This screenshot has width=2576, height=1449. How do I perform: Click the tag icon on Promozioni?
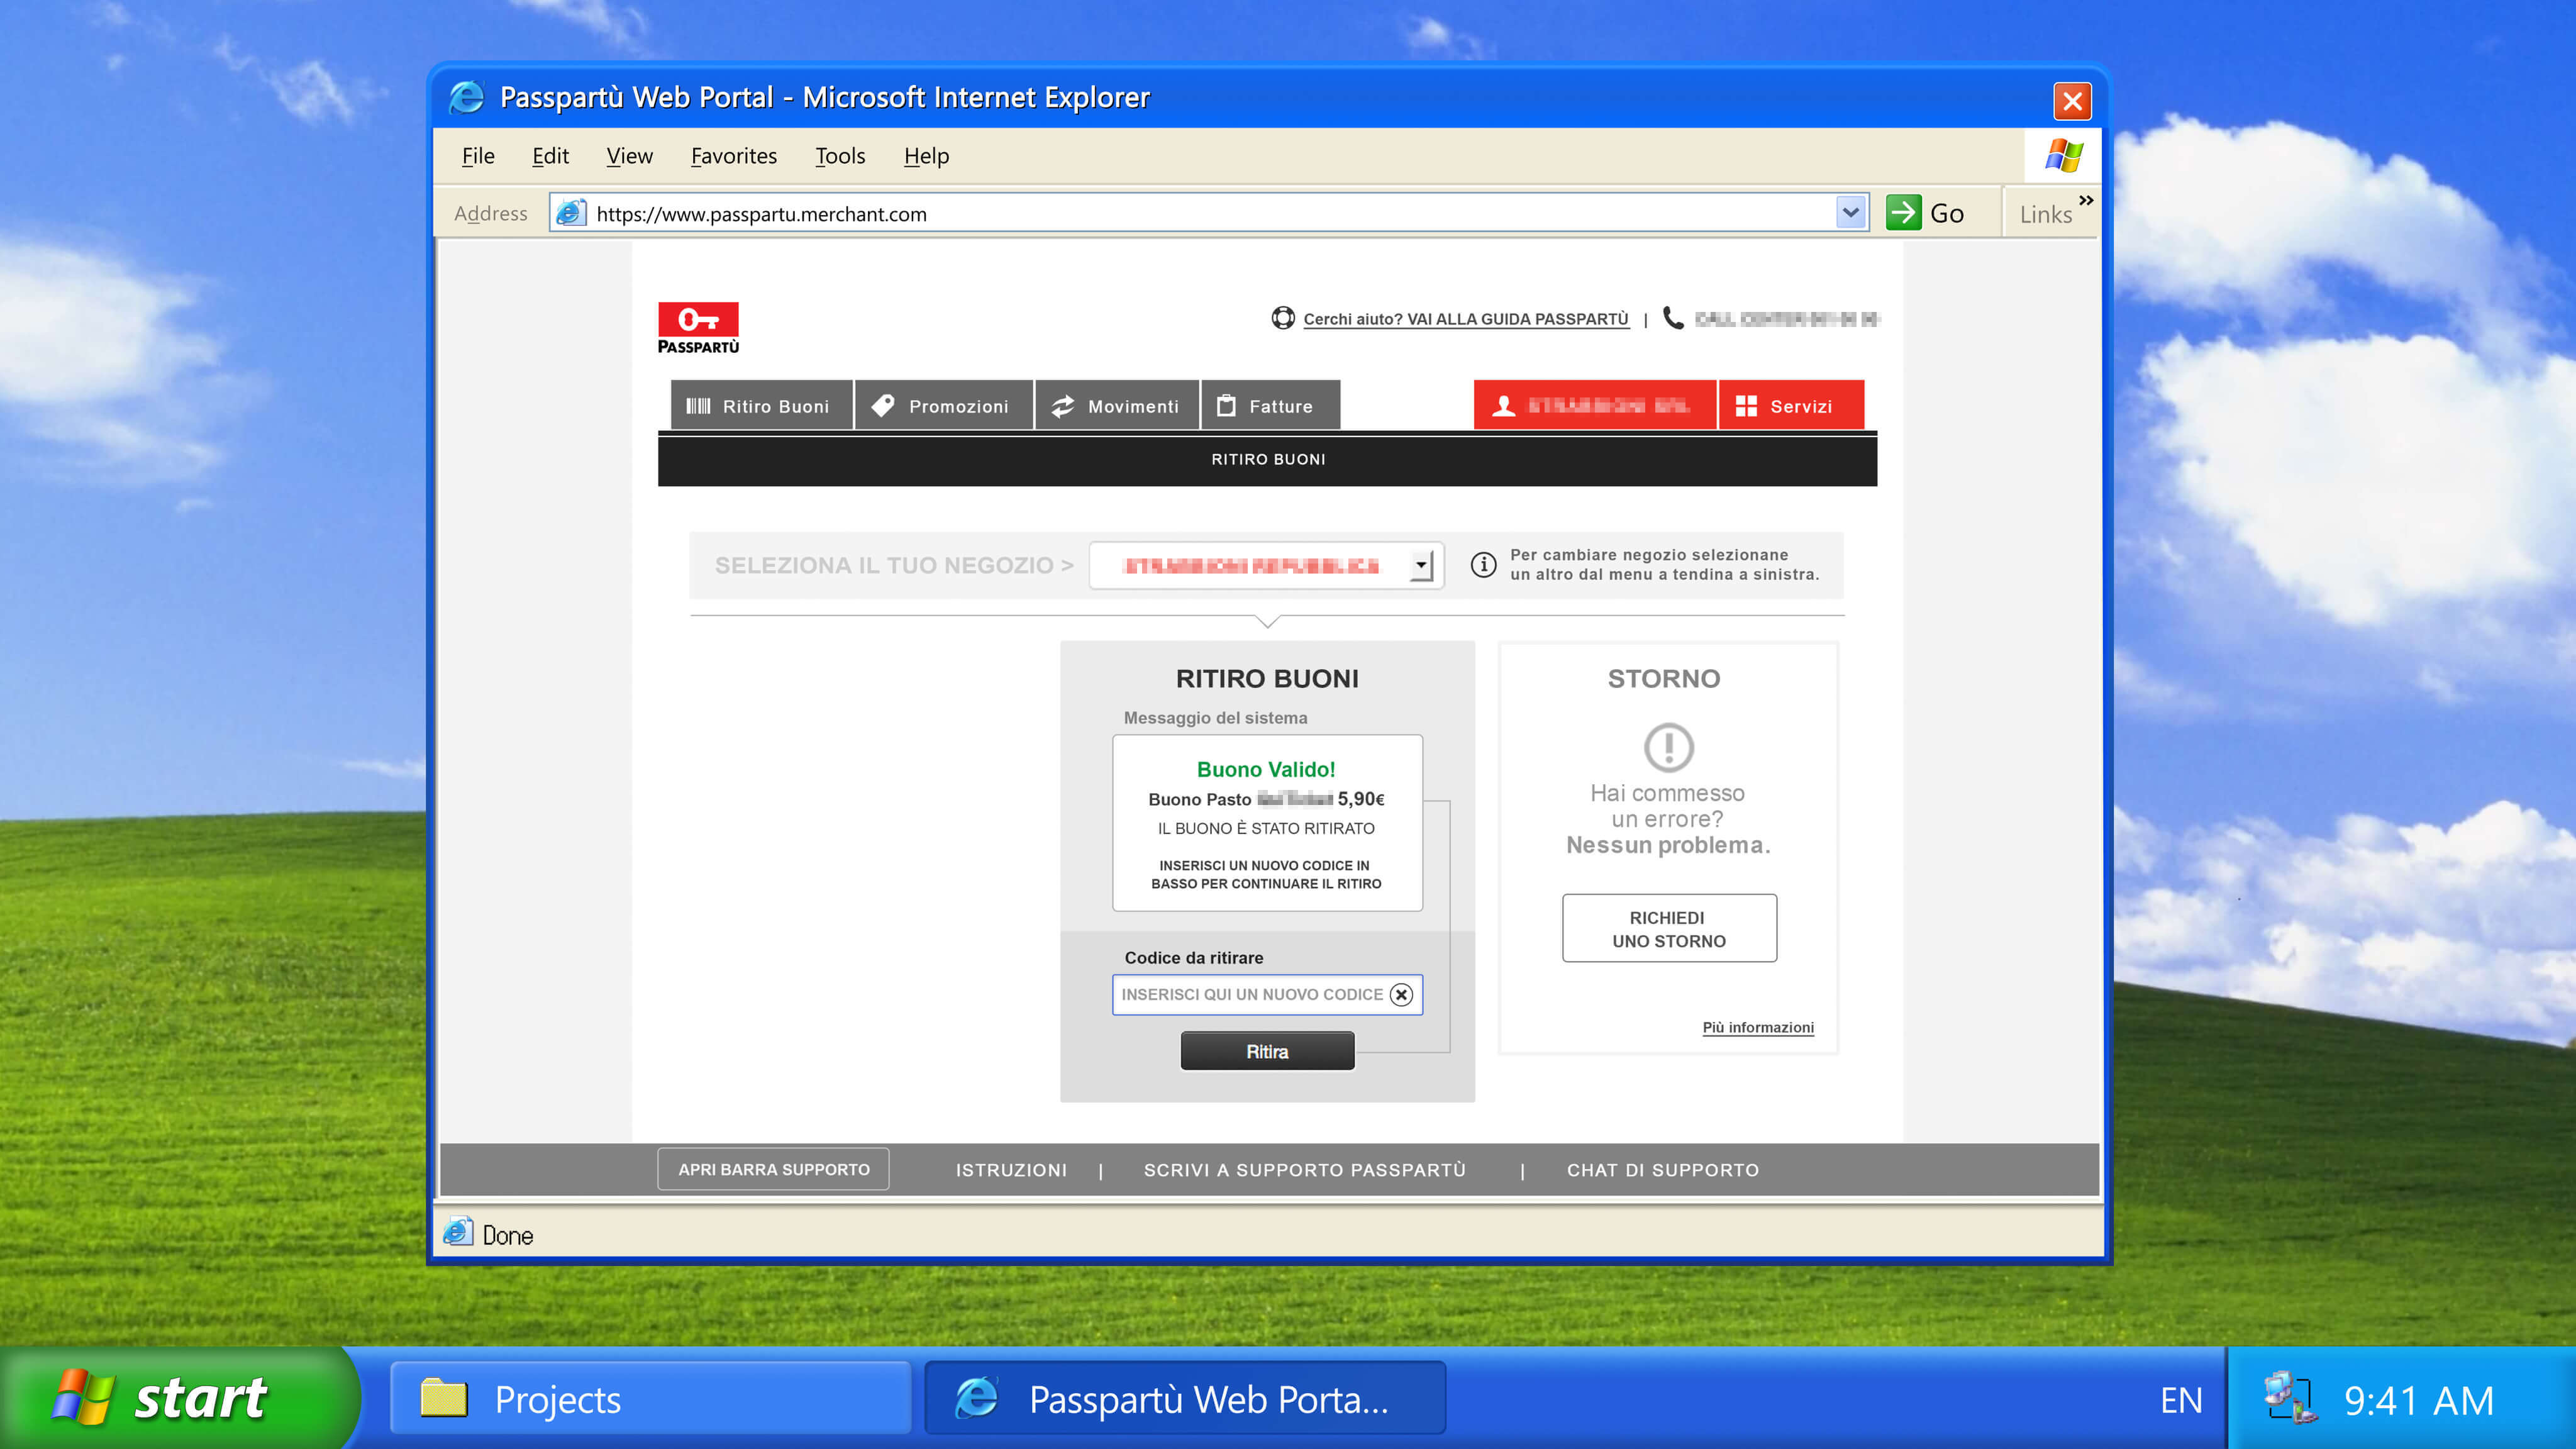882,406
